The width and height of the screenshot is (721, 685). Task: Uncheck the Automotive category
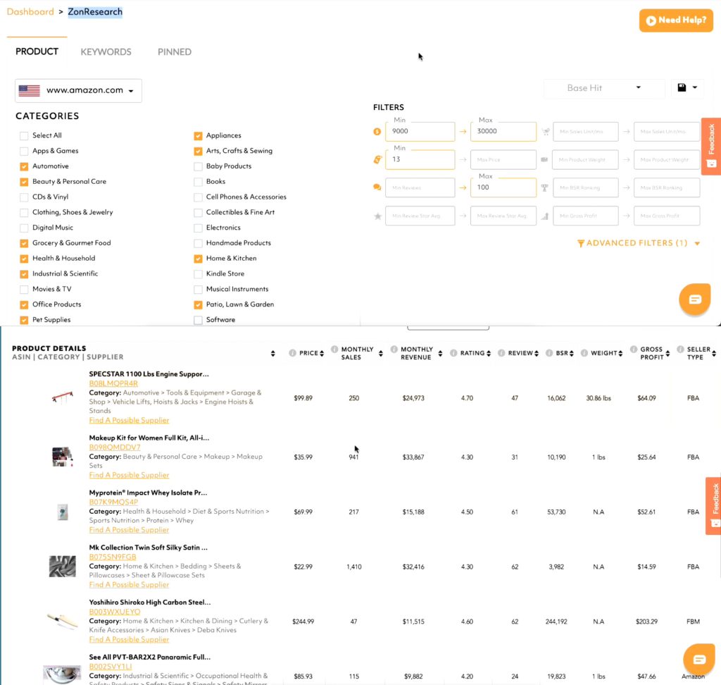tap(24, 166)
